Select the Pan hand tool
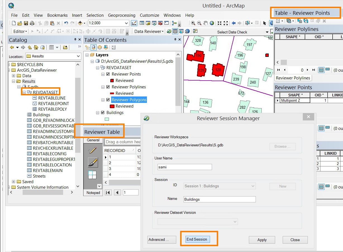This screenshot has width=343, height=252. click(206, 23)
